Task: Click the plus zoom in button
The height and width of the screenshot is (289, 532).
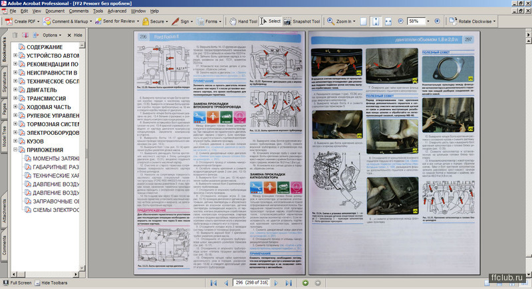Action: pyautogui.click(x=438, y=21)
